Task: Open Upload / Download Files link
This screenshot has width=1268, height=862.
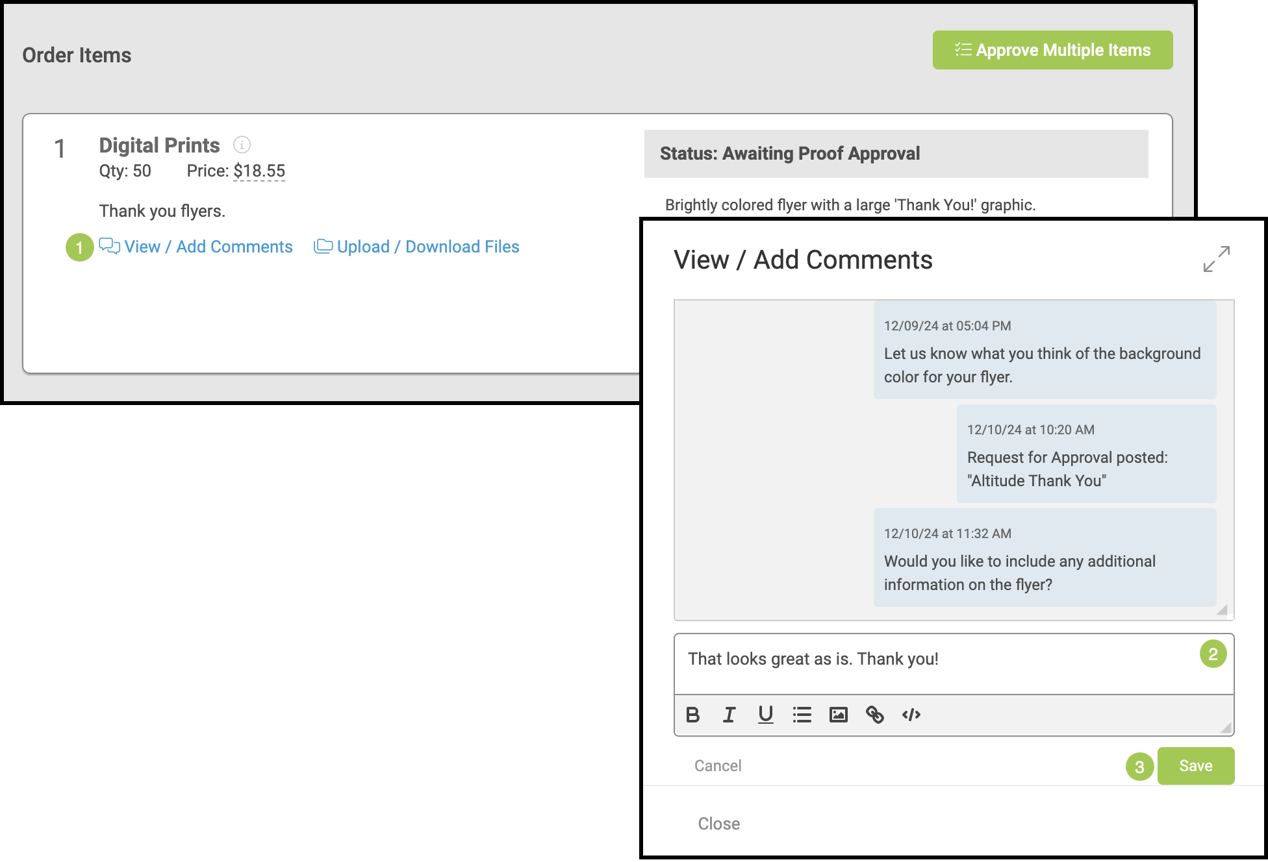Action: point(427,247)
